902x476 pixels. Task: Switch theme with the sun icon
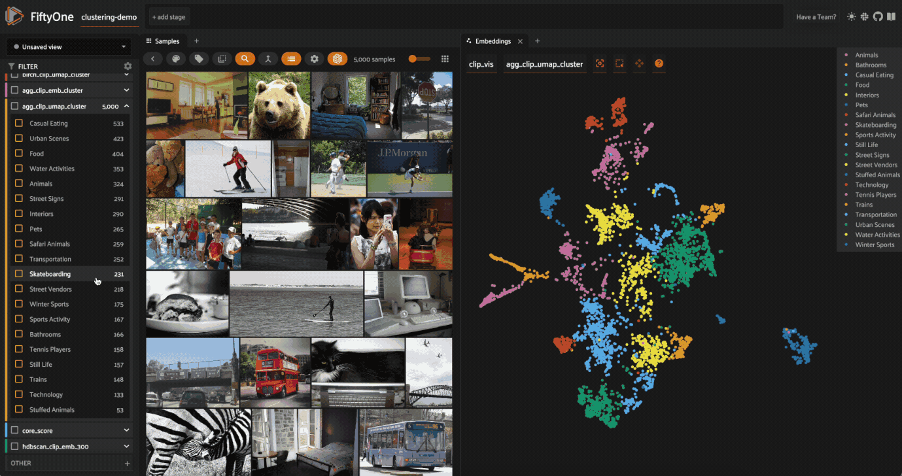click(851, 17)
